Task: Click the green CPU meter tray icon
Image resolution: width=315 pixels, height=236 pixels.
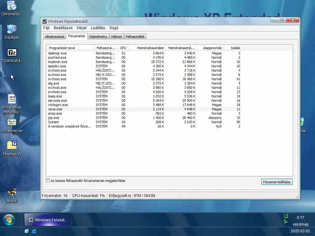Action: [285, 216]
